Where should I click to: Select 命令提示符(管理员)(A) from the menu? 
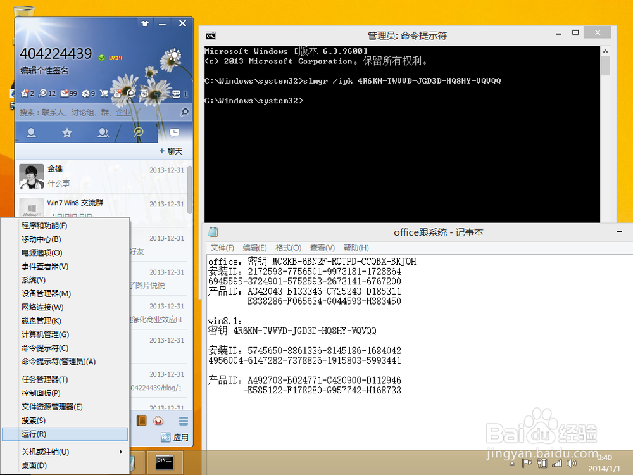click(x=65, y=362)
